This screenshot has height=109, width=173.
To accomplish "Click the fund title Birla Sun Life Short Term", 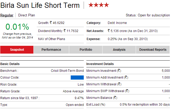I will click(x=40, y=5).
